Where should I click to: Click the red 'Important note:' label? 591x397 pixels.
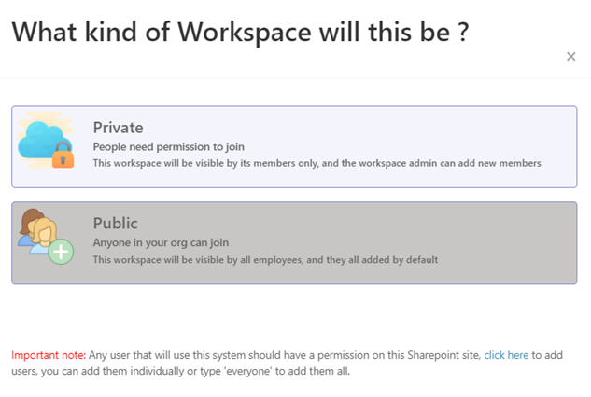click(x=49, y=355)
